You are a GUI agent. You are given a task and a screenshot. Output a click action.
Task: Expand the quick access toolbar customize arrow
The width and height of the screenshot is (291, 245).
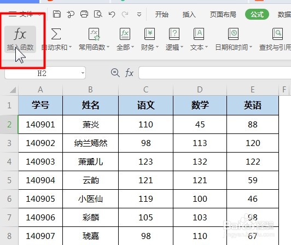139,14
